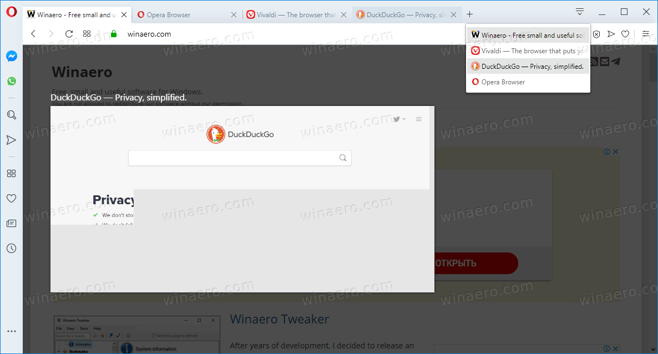Open the Opera main menu logo
658x354 pixels.
[x=12, y=12]
